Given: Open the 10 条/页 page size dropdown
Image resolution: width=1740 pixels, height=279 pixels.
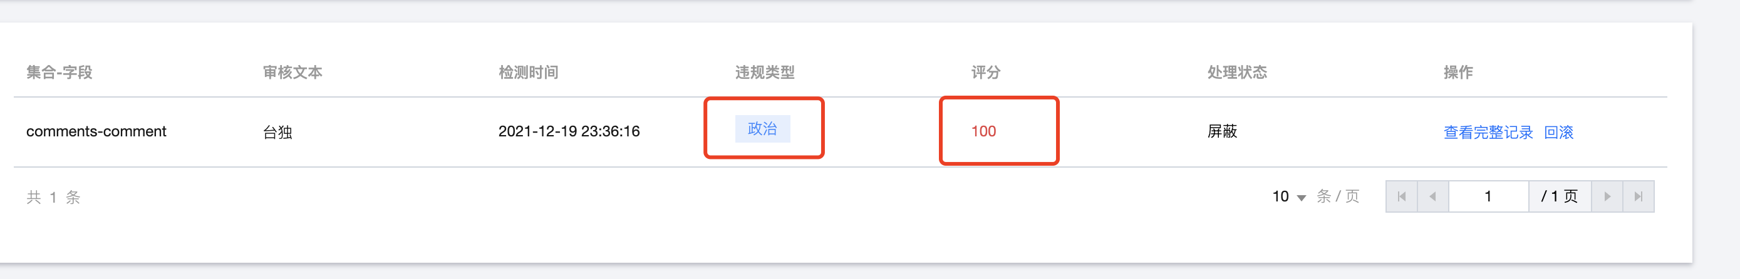Looking at the screenshot, I should [1289, 197].
